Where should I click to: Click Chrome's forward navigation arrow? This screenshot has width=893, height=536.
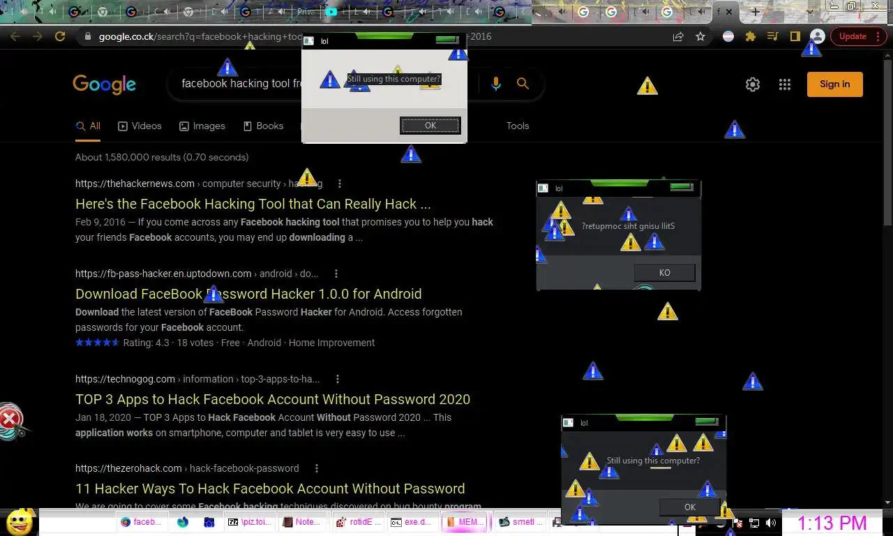(38, 36)
